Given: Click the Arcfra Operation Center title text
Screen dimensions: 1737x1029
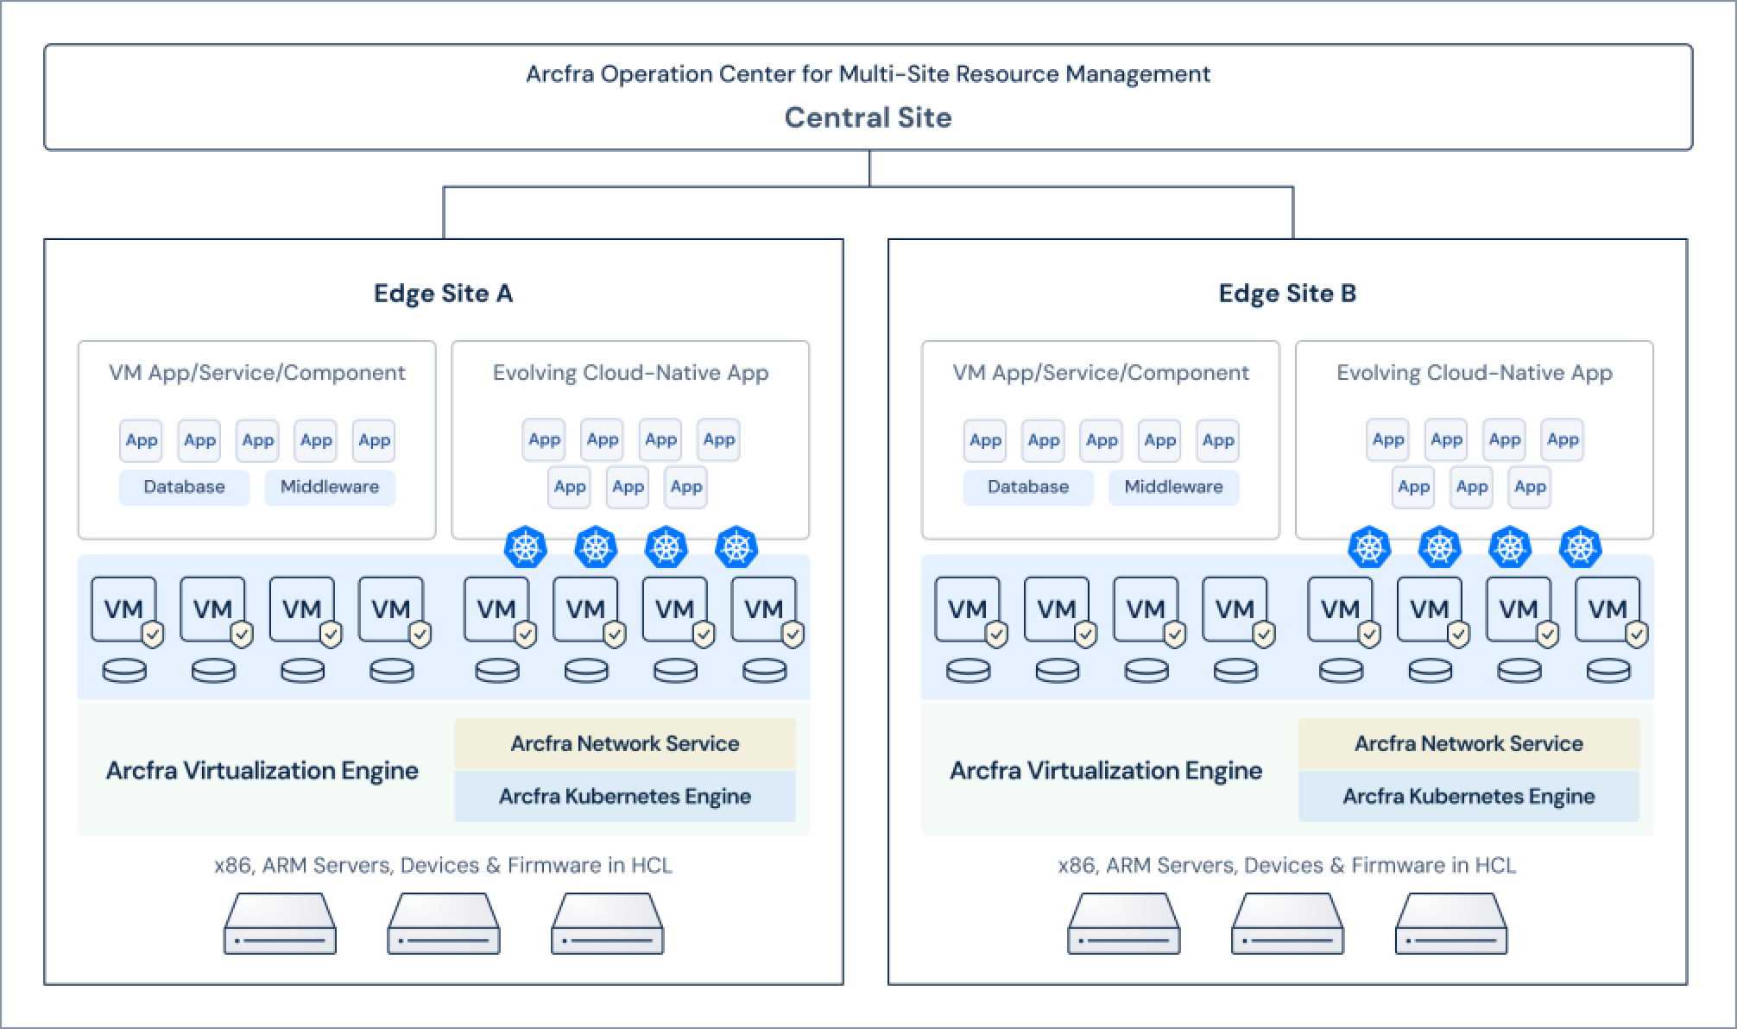Looking at the screenshot, I should coord(868,74).
